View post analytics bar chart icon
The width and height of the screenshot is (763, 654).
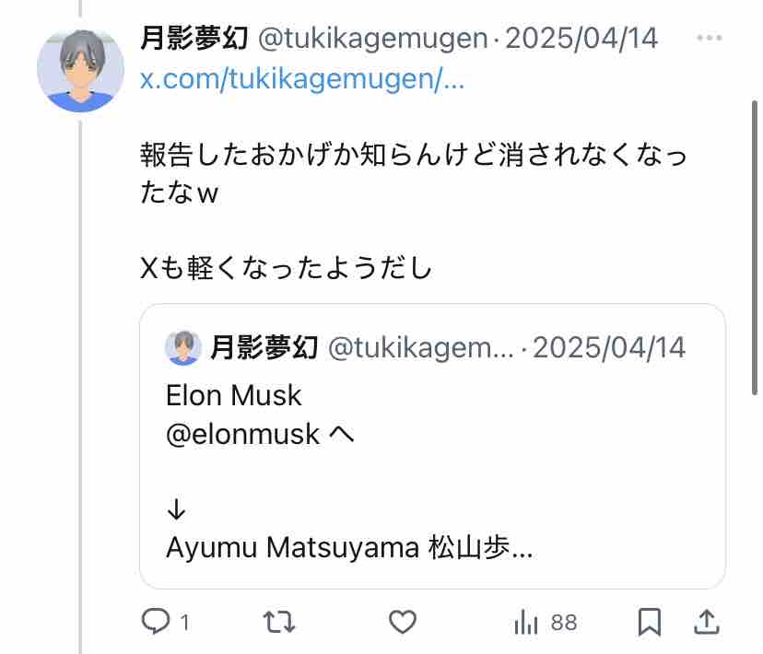526,623
